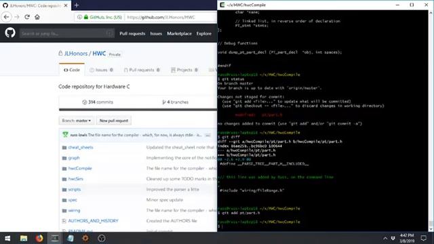Switch to the repository Issues tab

click(x=101, y=70)
